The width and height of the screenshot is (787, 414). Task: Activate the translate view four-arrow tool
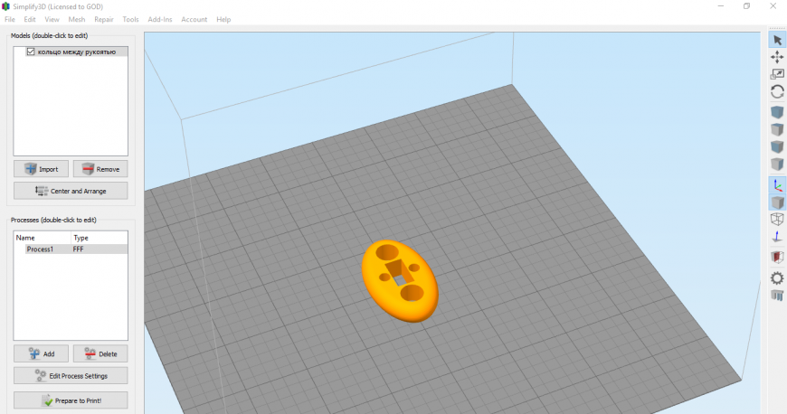[x=777, y=57]
